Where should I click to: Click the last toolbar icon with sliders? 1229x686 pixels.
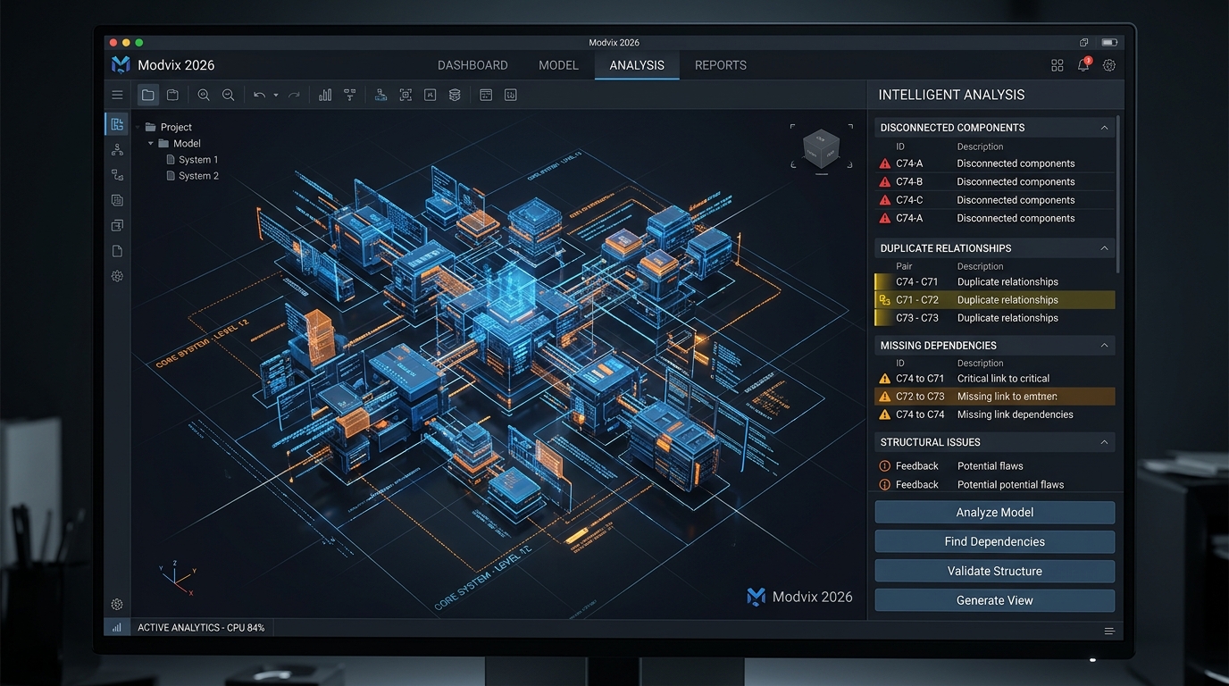511,95
